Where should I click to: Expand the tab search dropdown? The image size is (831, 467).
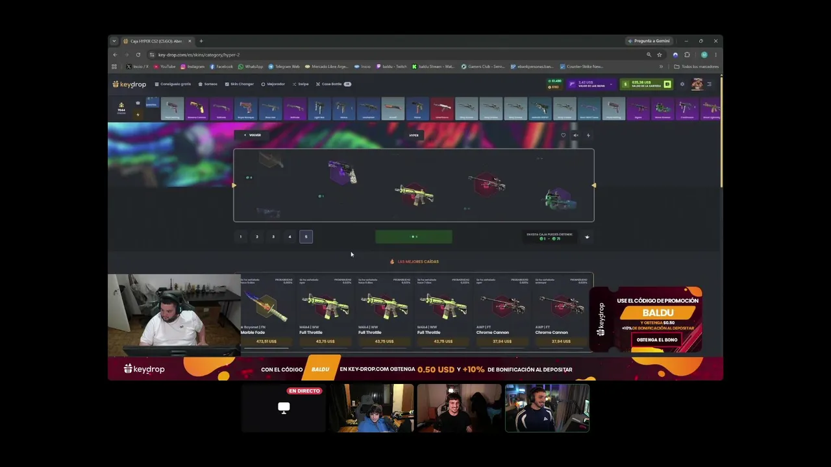click(114, 42)
